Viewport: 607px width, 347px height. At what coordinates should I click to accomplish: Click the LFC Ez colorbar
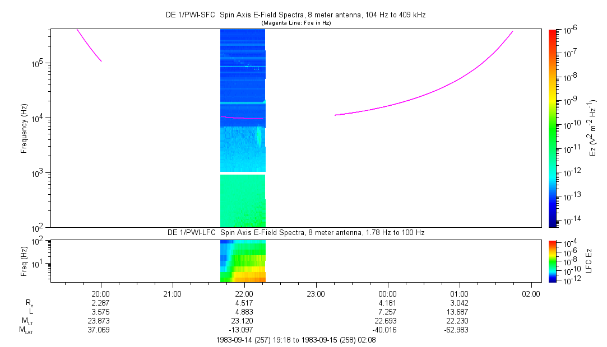coord(553,260)
